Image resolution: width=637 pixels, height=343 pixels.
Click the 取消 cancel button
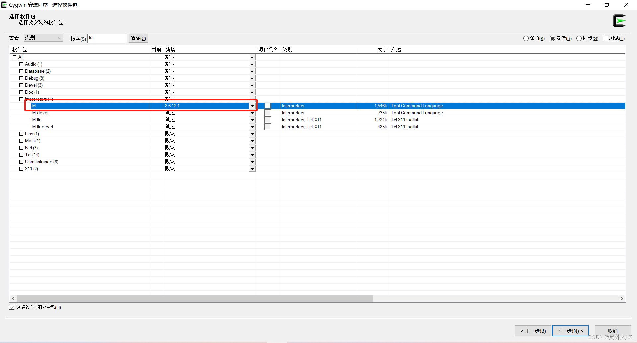pos(613,331)
